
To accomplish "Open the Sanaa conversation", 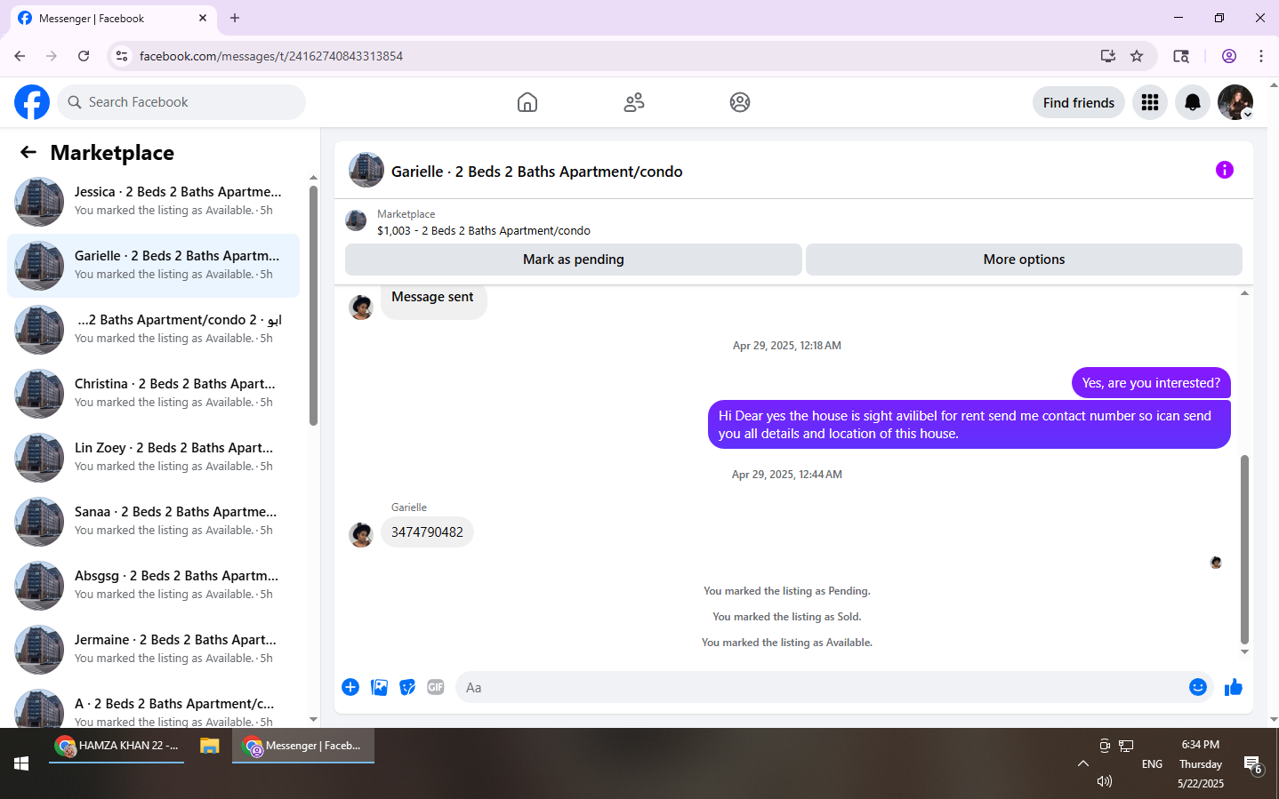I will click(x=153, y=522).
